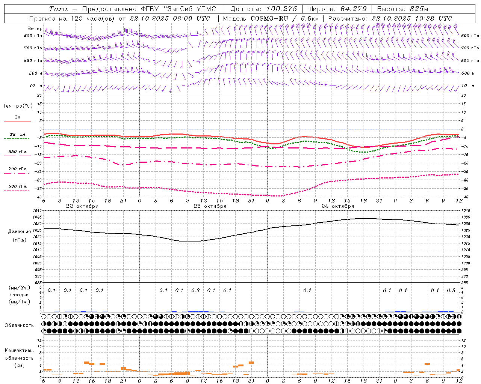Click the station name Tura in header
This screenshot has width=481, height=384.
click(x=58, y=9)
